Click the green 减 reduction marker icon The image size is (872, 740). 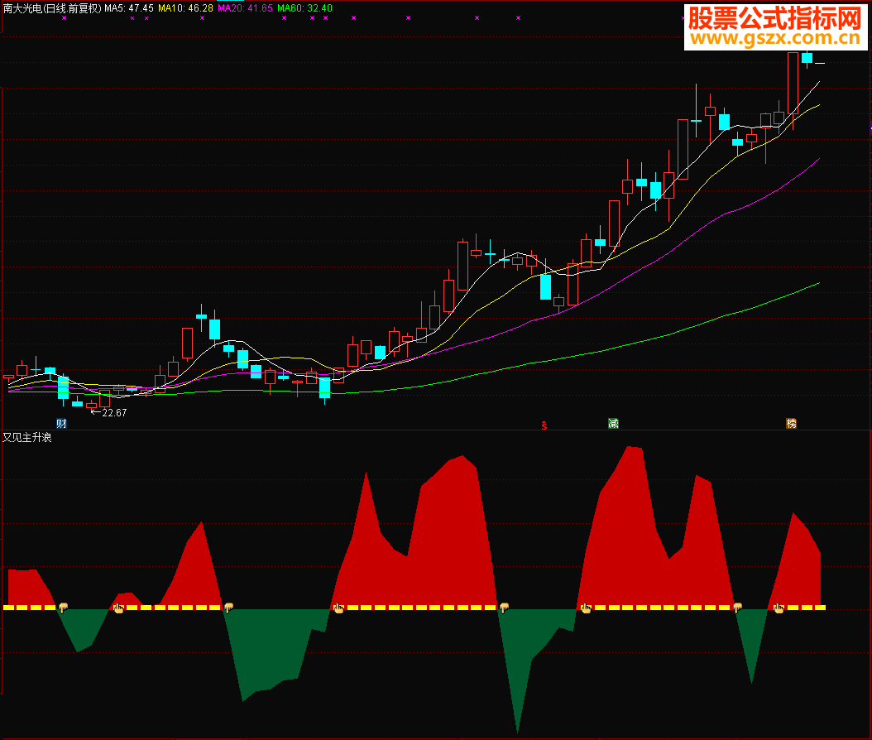tap(613, 424)
